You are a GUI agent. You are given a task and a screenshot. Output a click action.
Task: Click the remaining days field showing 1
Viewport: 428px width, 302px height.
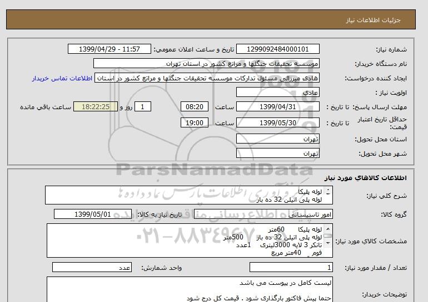[x=143, y=107]
